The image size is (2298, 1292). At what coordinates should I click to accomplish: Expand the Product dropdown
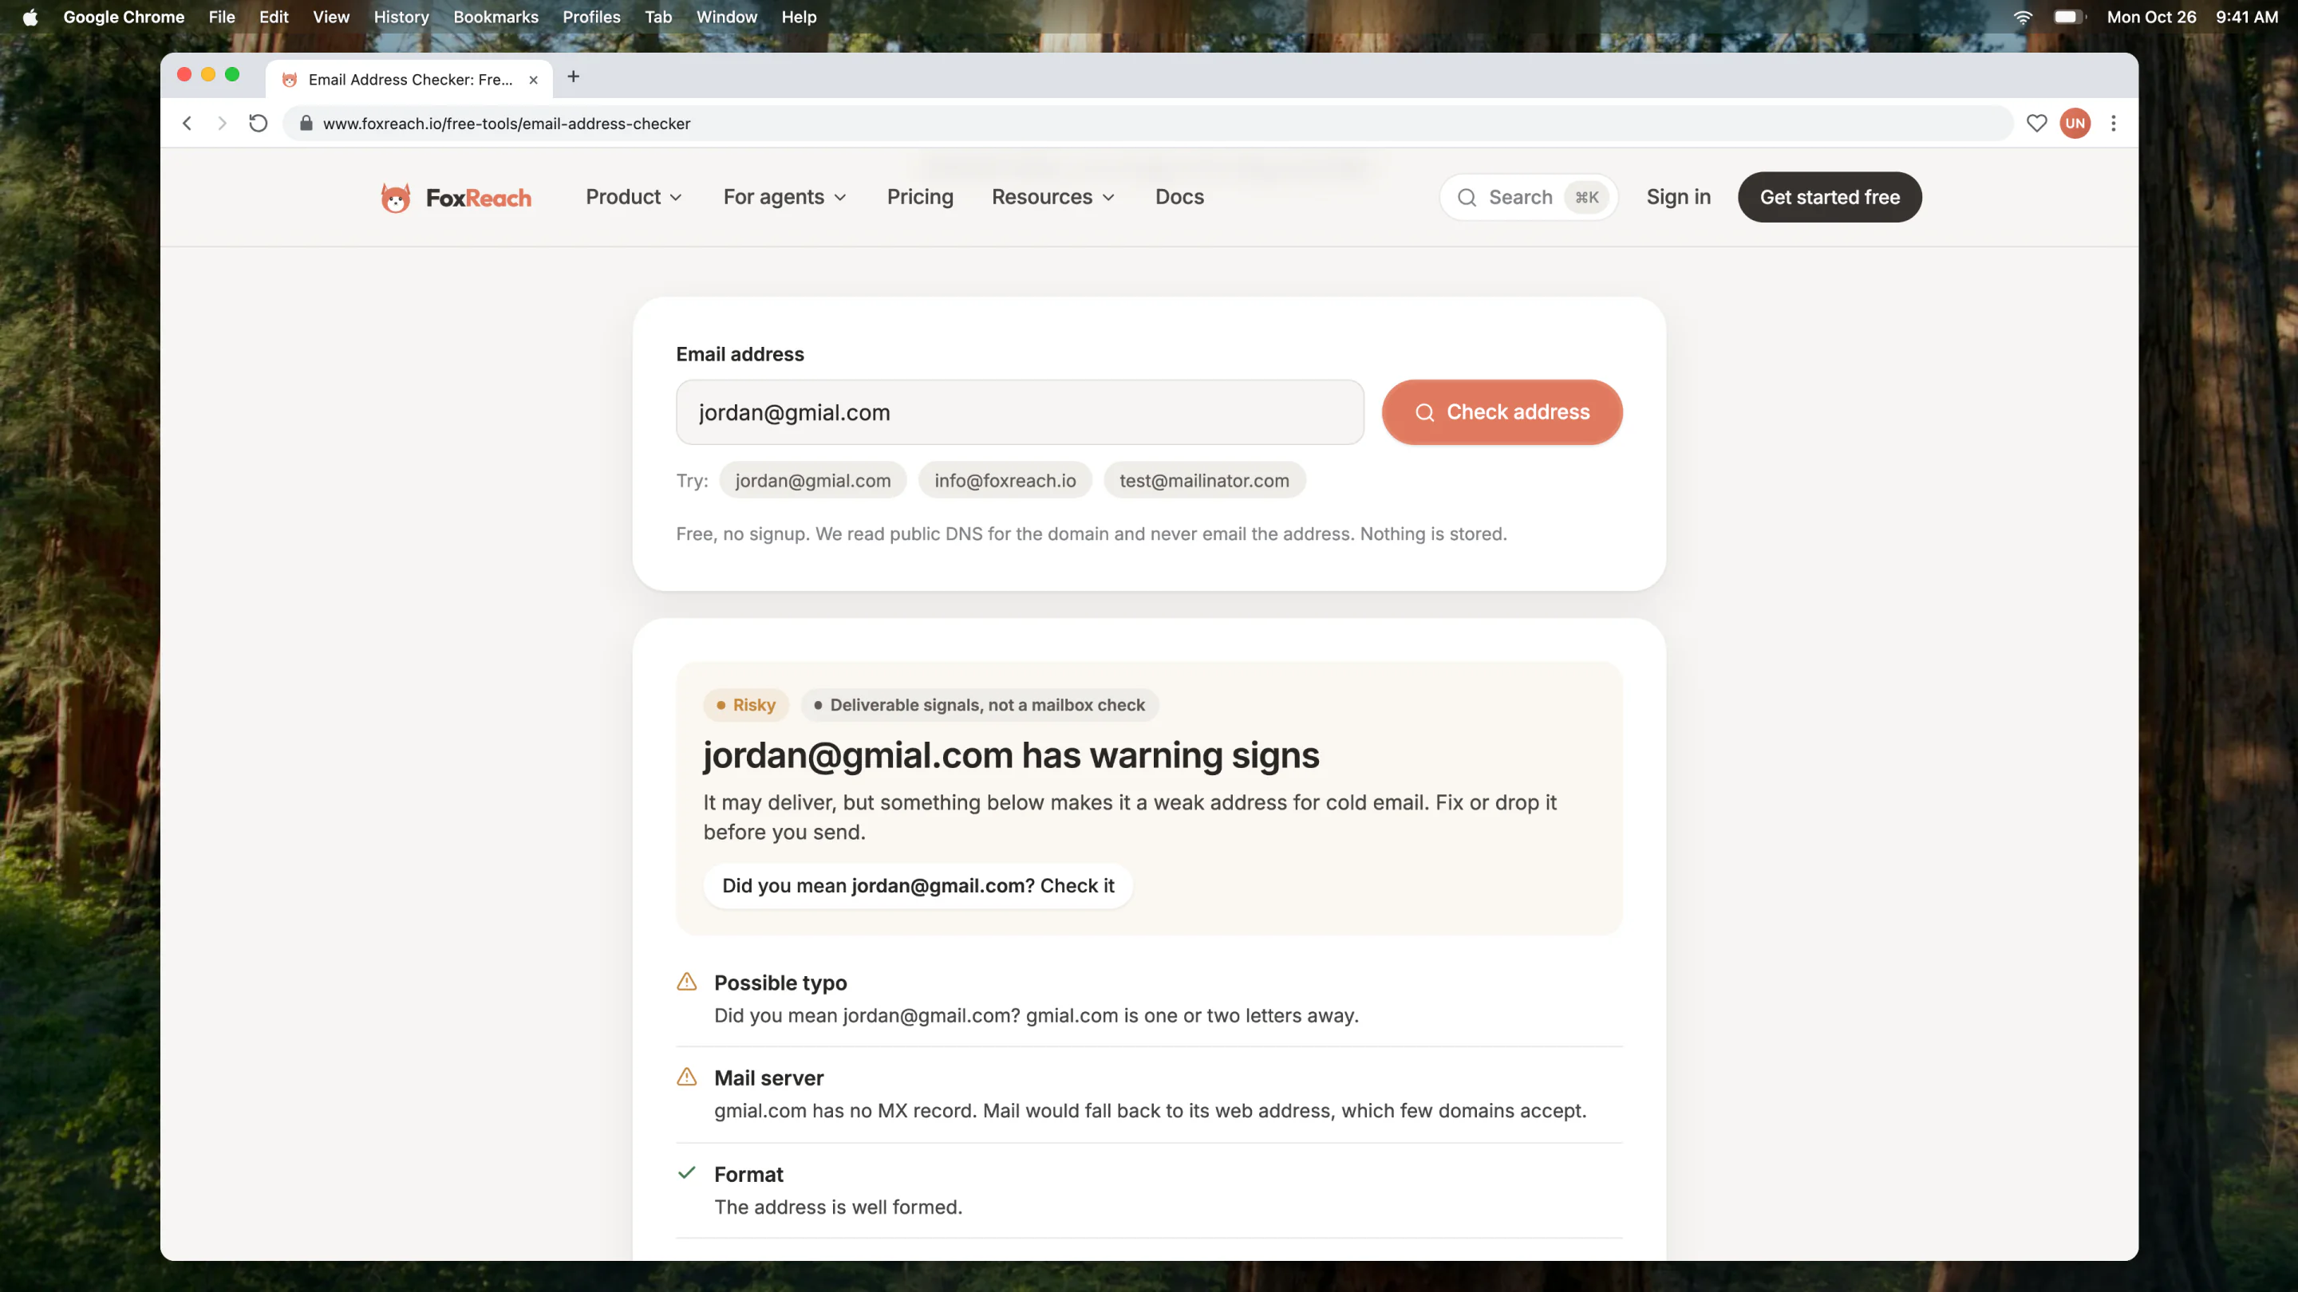click(x=634, y=197)
